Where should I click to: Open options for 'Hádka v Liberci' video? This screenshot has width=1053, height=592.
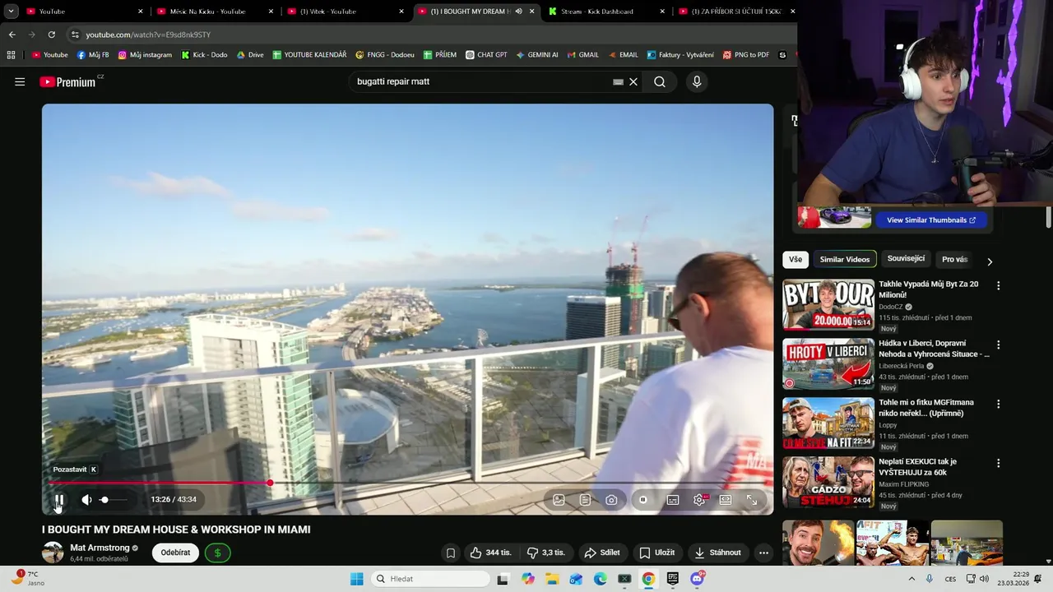tap(998, 345)
